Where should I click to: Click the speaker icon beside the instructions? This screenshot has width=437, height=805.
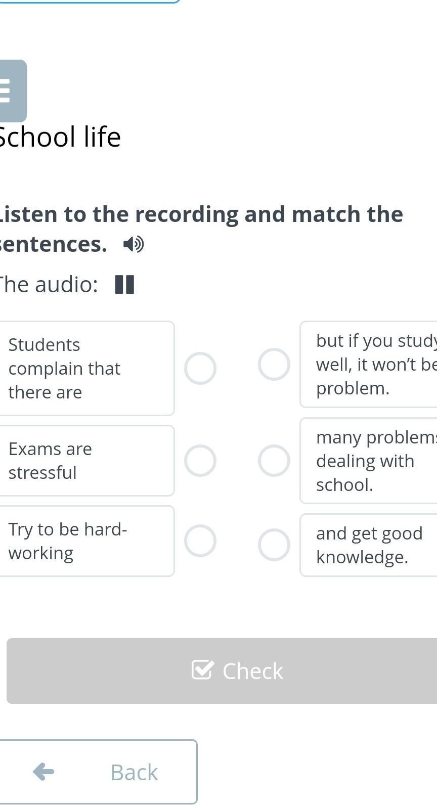click(x=133, y=245)
